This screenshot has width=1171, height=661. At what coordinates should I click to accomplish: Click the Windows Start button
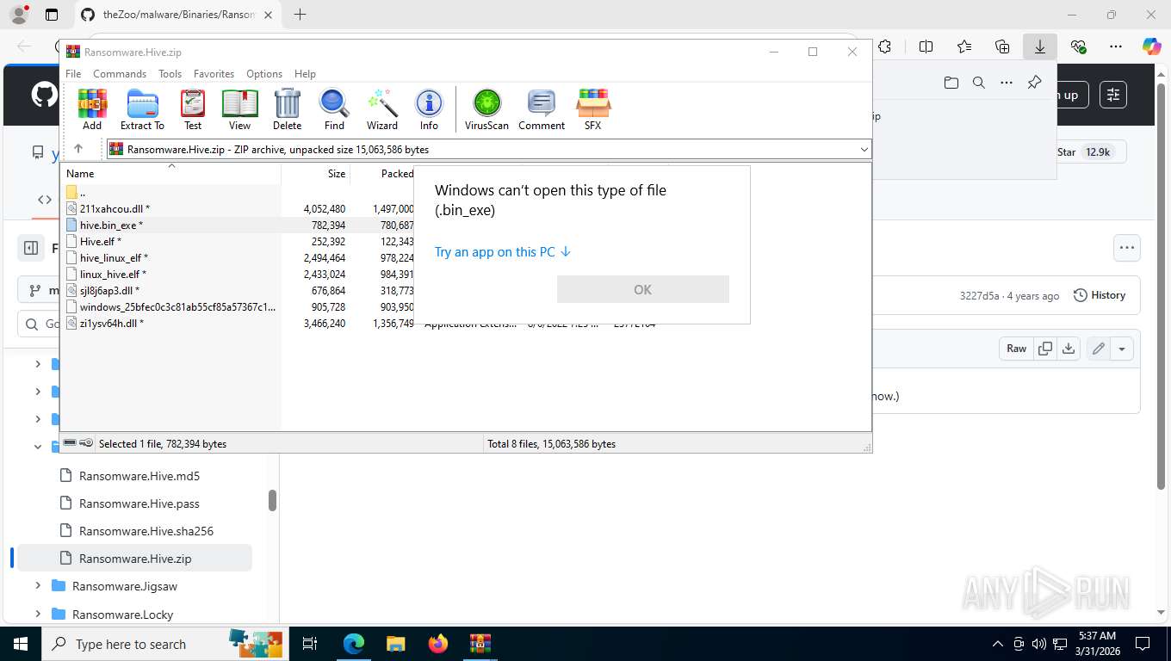[x=20, y=644]
